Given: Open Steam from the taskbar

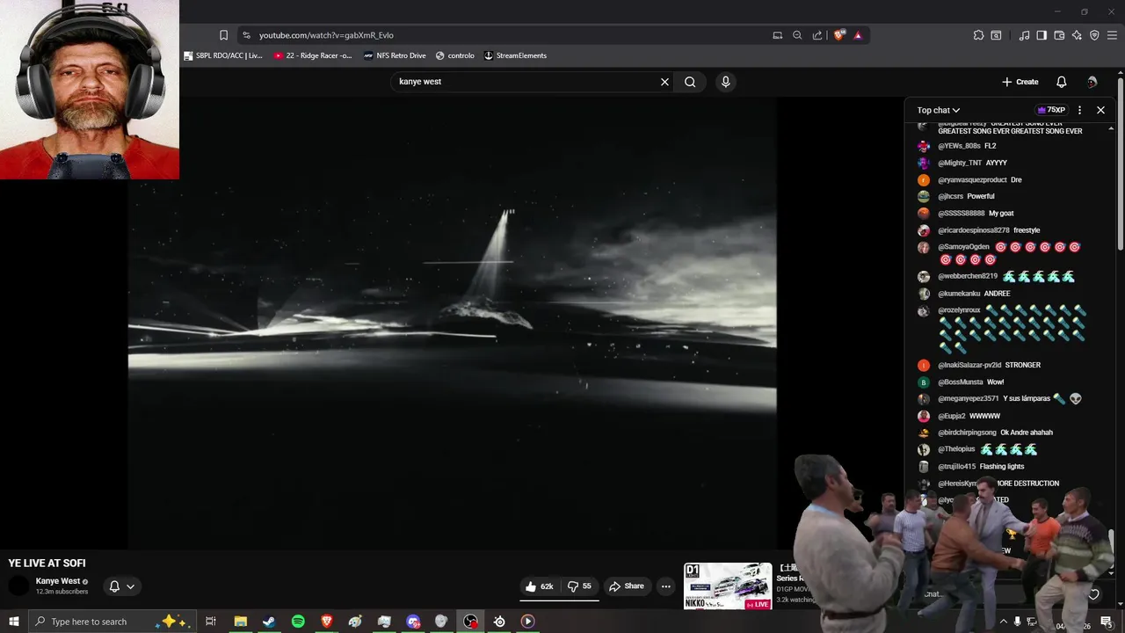Looking at the screenshot, I should pos(269,622).
